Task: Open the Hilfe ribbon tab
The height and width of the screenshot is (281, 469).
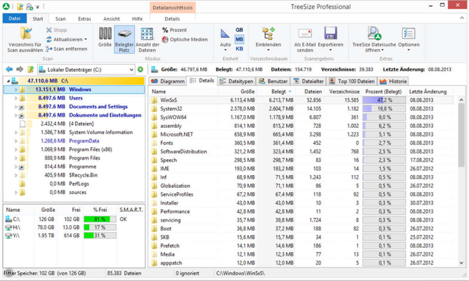Action: pyautogui.click(x=137, y=19)
